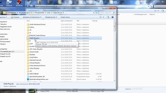Select Загрузки in the navigation pane
The width and height of the screenshot is (166, 93).
pos(3,24)
